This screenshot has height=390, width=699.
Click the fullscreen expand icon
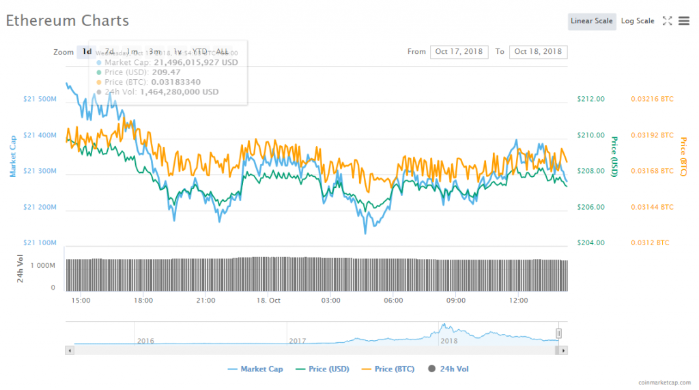click(x=668, y=21)
